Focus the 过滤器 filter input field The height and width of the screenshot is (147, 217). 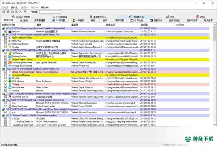click(x=50, y=12)
